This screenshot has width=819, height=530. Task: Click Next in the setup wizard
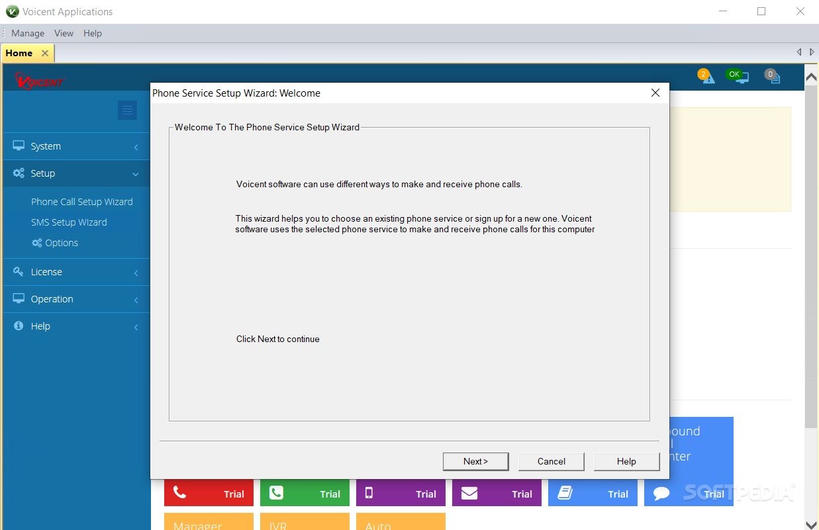click(x=476, y=461)
